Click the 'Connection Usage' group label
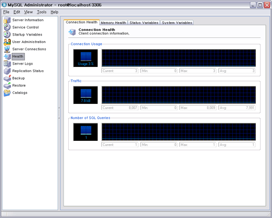This screenshot has height=218, width=272. click(86, 44)
